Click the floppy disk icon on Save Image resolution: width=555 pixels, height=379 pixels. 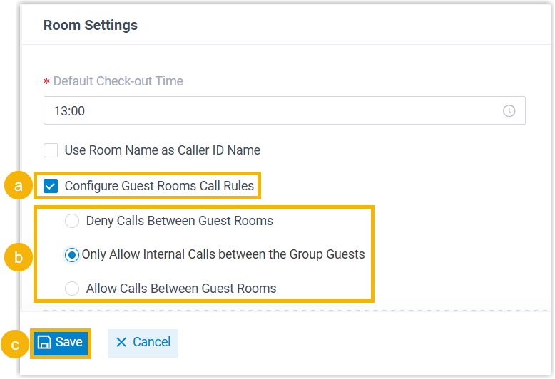[44, 343]
